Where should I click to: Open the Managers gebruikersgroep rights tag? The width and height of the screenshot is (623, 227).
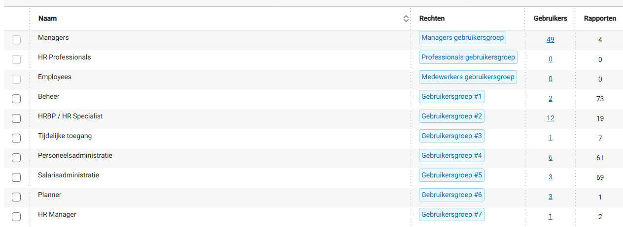[x=462, y=37]
